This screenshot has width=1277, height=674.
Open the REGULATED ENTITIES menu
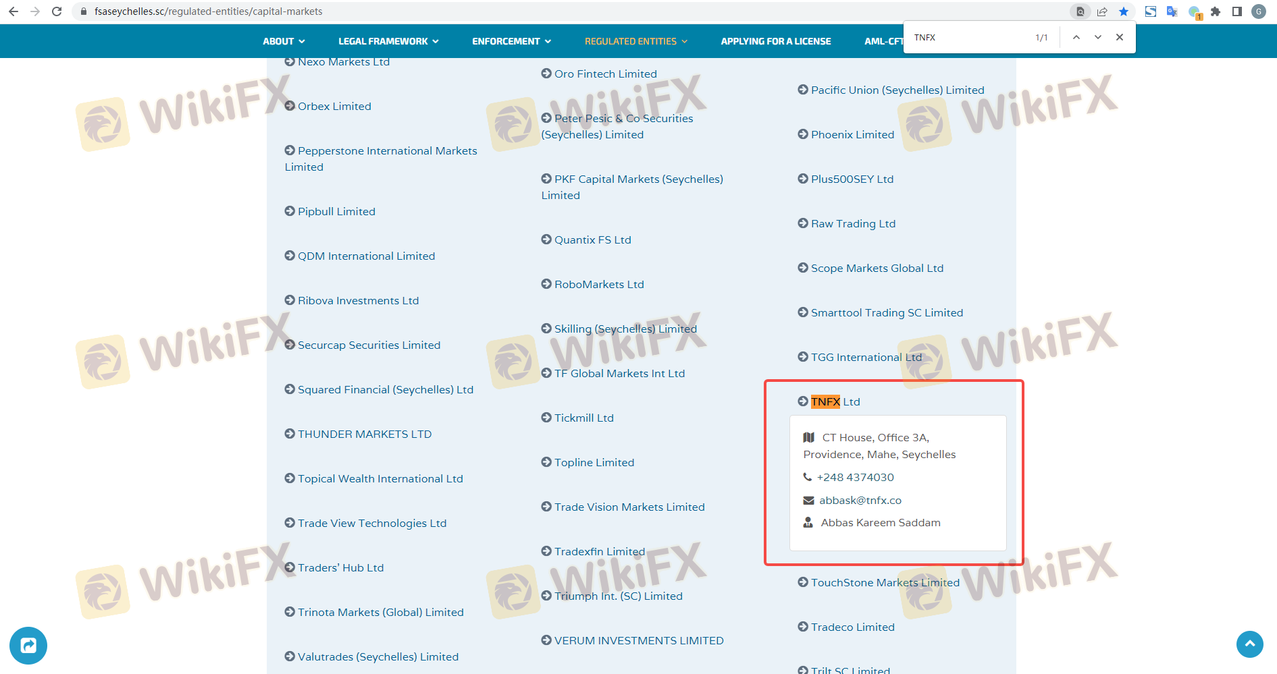coord(635,41)
